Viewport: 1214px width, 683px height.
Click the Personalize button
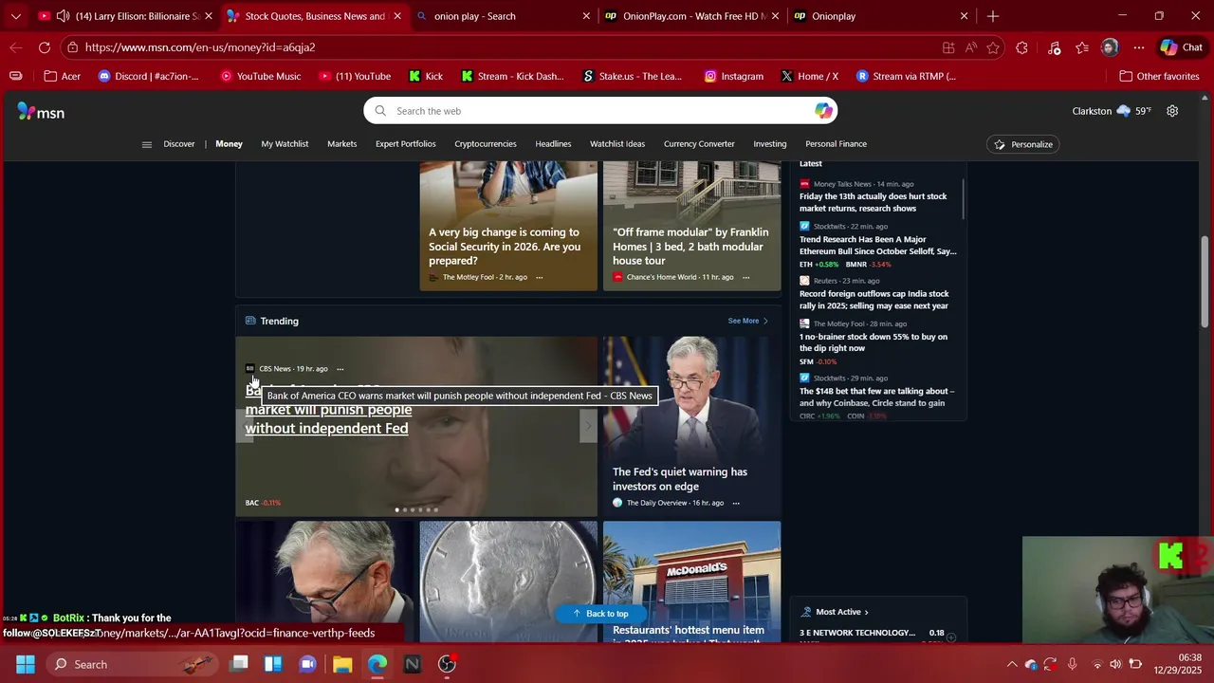point(1022,144)
